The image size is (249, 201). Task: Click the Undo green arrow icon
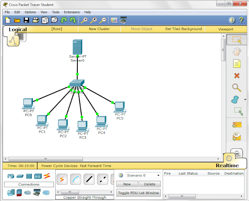click(x=64, y=20)
